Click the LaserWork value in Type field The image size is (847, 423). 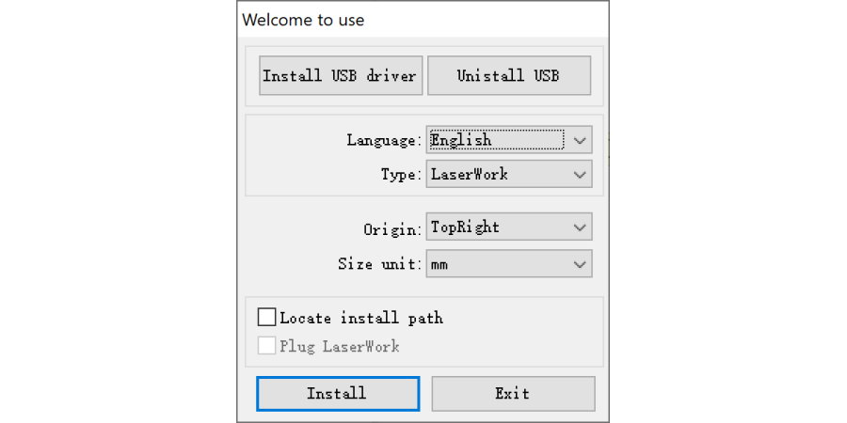point(469,174)
